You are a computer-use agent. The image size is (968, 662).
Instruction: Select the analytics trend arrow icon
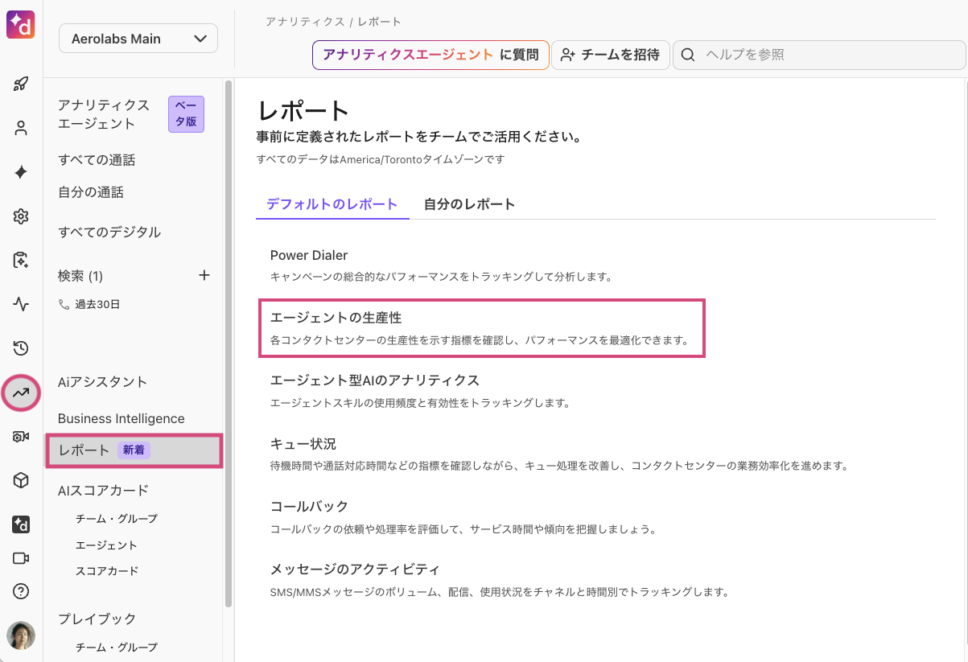pos(21,393)
